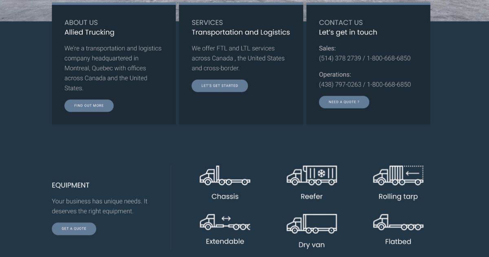Click the Chassis truck icon

pyautogui.click(x=225, y=175)
